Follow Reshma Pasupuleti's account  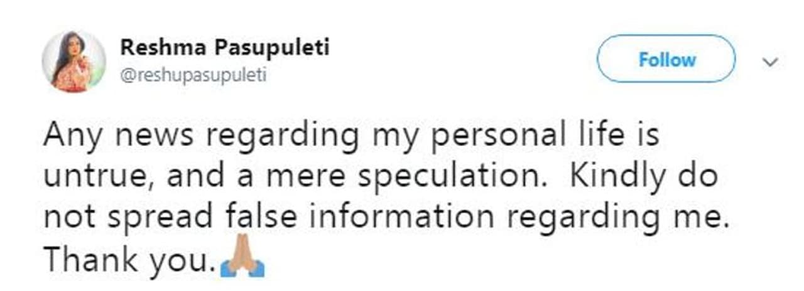tap(666, 60)
